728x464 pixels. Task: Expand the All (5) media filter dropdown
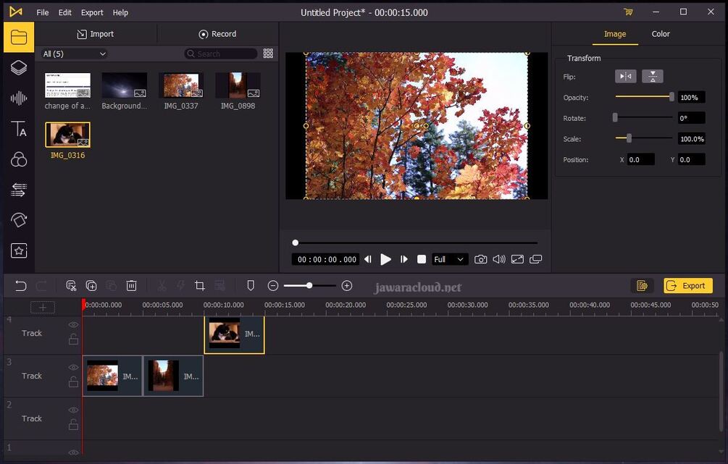coord(75,54)
